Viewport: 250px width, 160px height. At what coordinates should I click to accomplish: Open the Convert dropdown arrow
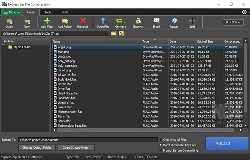pyautogui.click(x=125, y=22)
